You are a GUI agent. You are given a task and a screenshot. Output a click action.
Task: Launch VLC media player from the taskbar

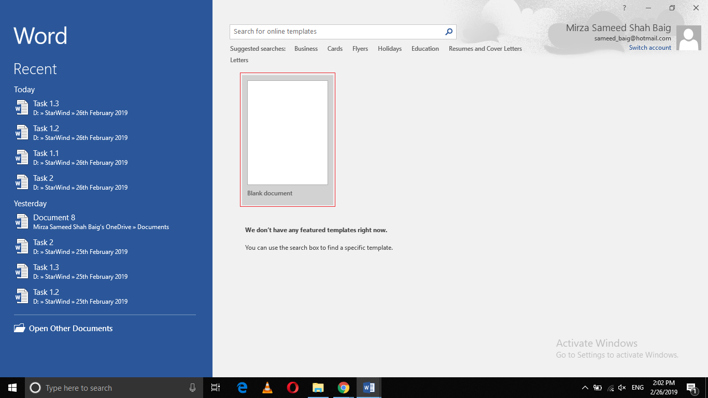pyautogui.click(x=267, y=388)
